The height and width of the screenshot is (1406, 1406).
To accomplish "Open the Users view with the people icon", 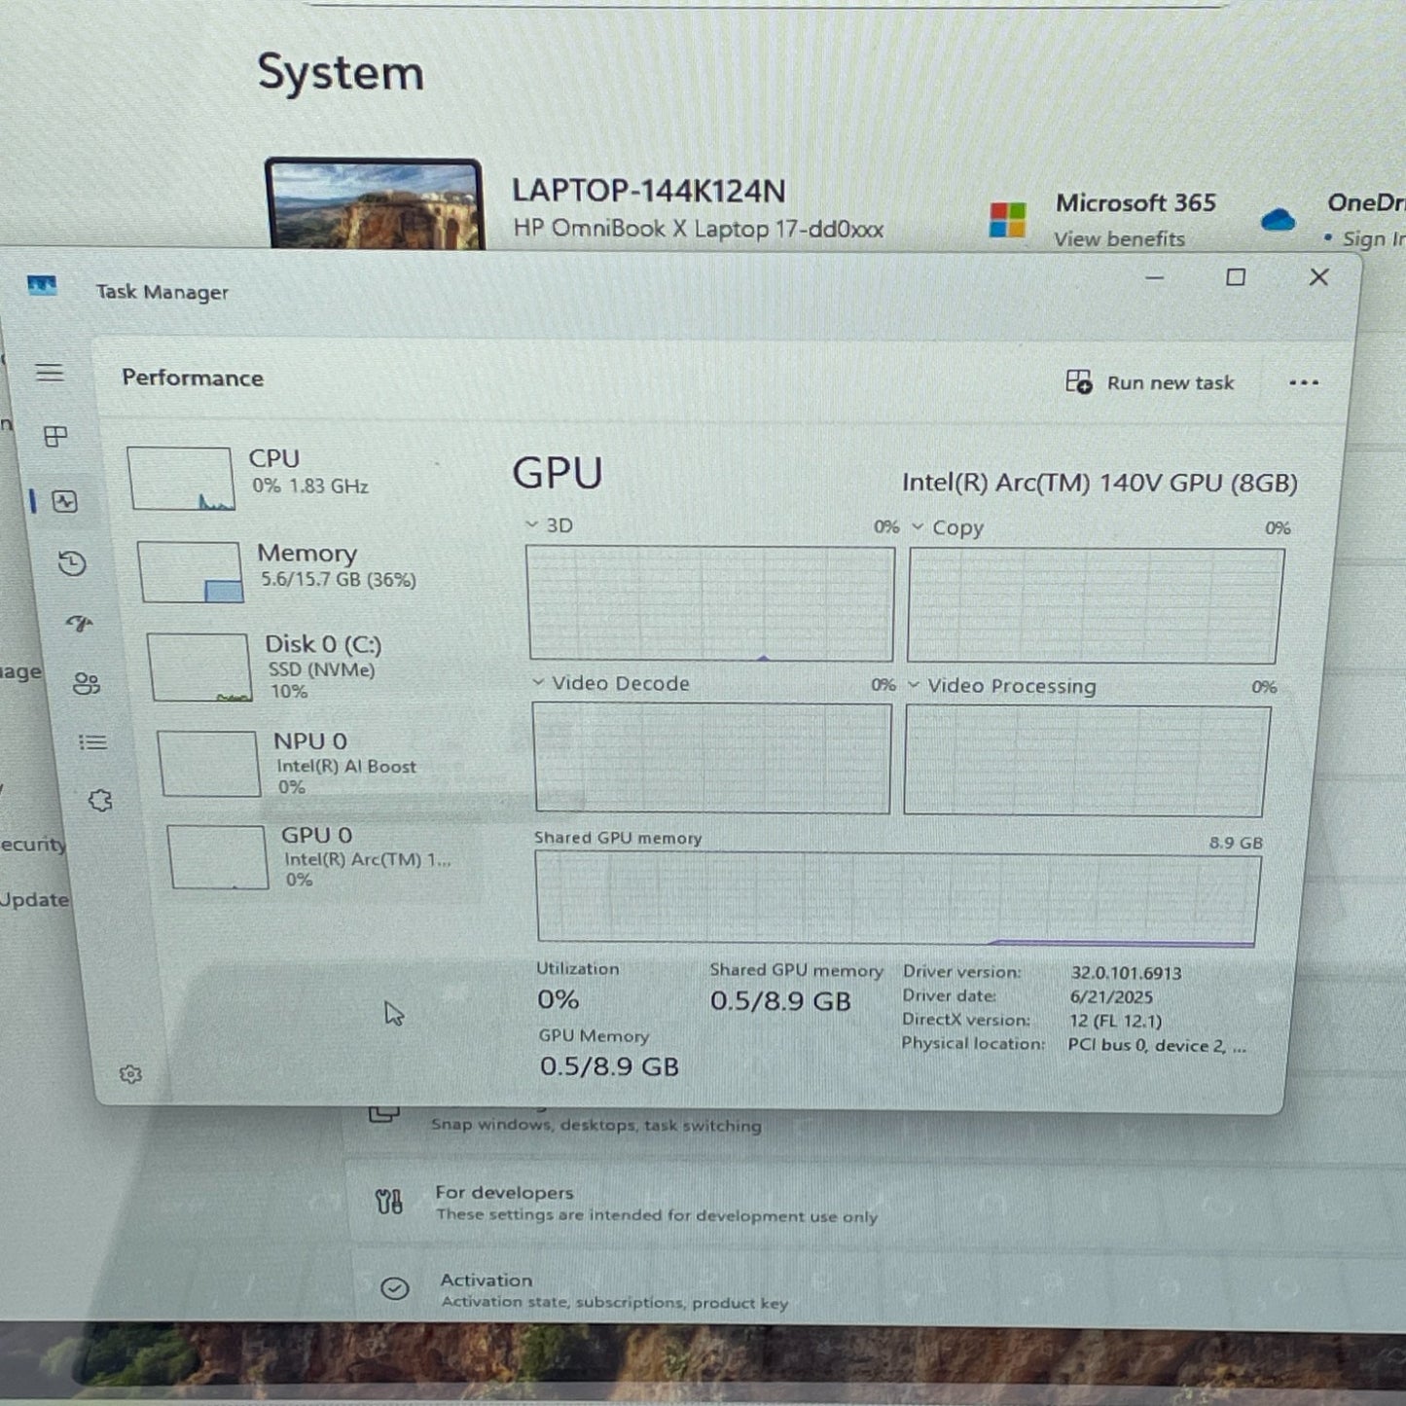I will pyautogui.click(x=87, y=683).
